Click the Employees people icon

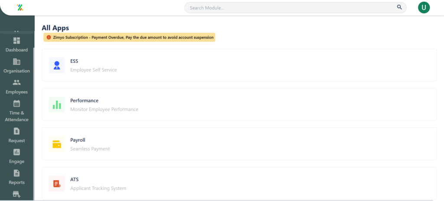[x=17, y=83]
